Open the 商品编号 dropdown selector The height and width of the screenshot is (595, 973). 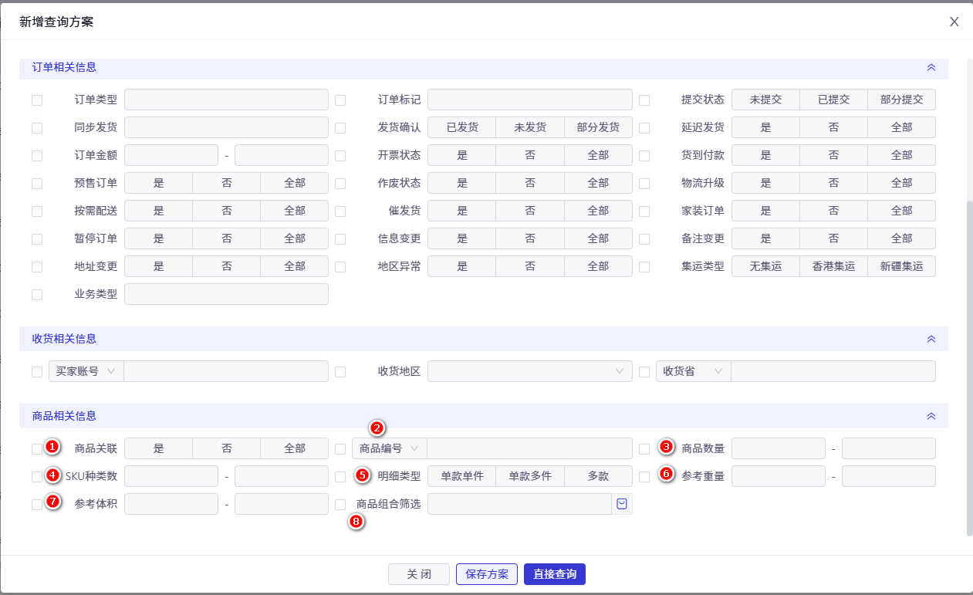point(390,448)
